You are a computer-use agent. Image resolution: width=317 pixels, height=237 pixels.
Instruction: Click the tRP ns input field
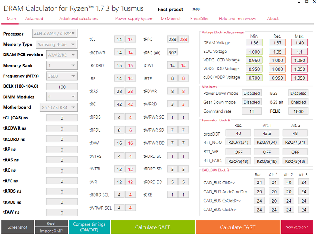point(62,150)
